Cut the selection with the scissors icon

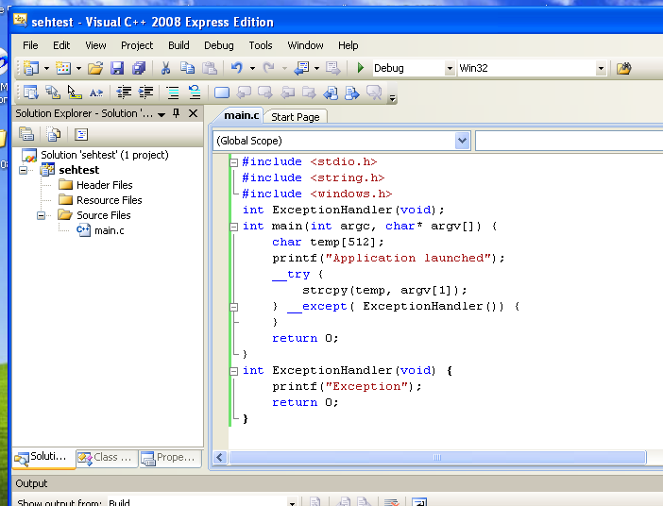pos(165,68)
